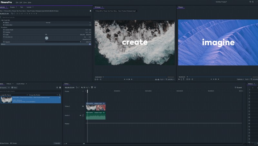Open the File menu
The height and width of the screenshot is (146, 258).
[17, 3]
